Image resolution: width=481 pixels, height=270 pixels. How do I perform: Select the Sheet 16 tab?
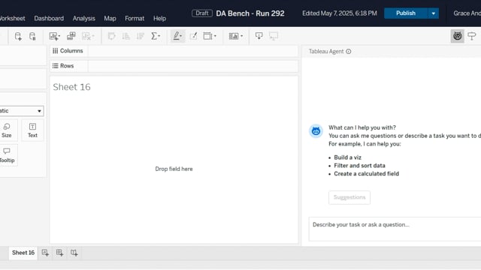[x=23, y=253]
